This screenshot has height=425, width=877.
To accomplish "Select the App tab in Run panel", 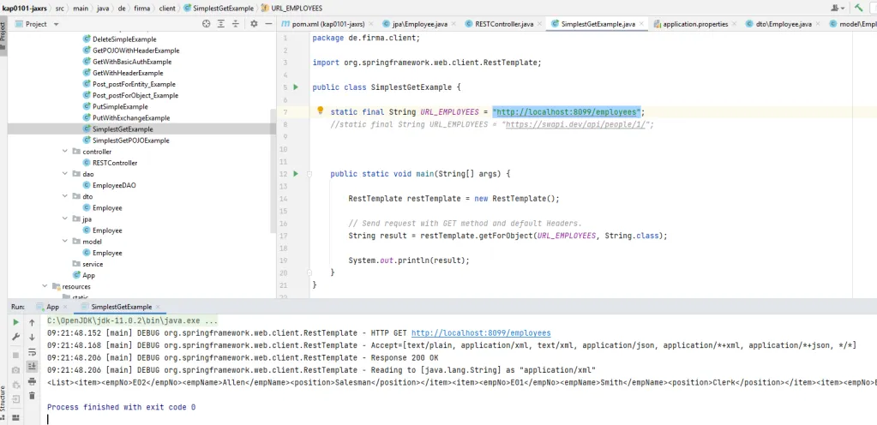I will pyautogui.click(x=52, y=307).
